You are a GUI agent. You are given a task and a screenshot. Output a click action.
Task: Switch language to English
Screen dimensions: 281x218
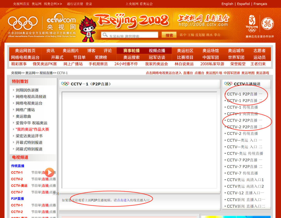click(x=227, y=4)
